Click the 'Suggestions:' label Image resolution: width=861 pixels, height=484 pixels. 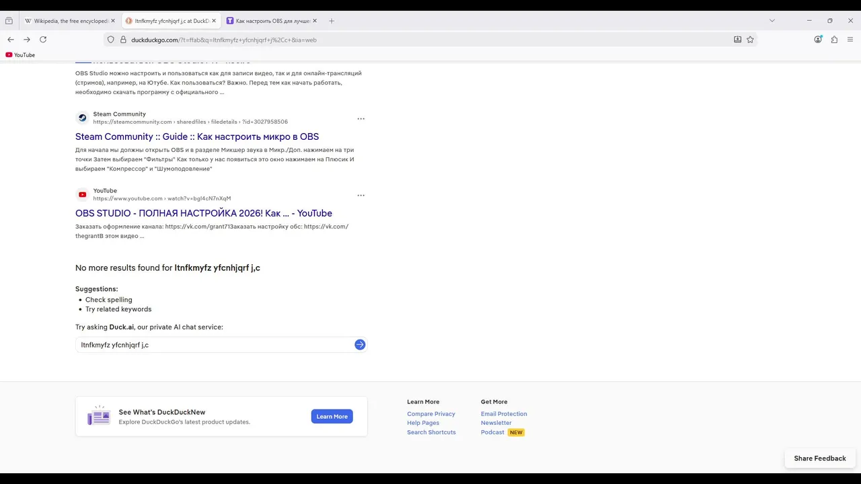click(96, 289)
